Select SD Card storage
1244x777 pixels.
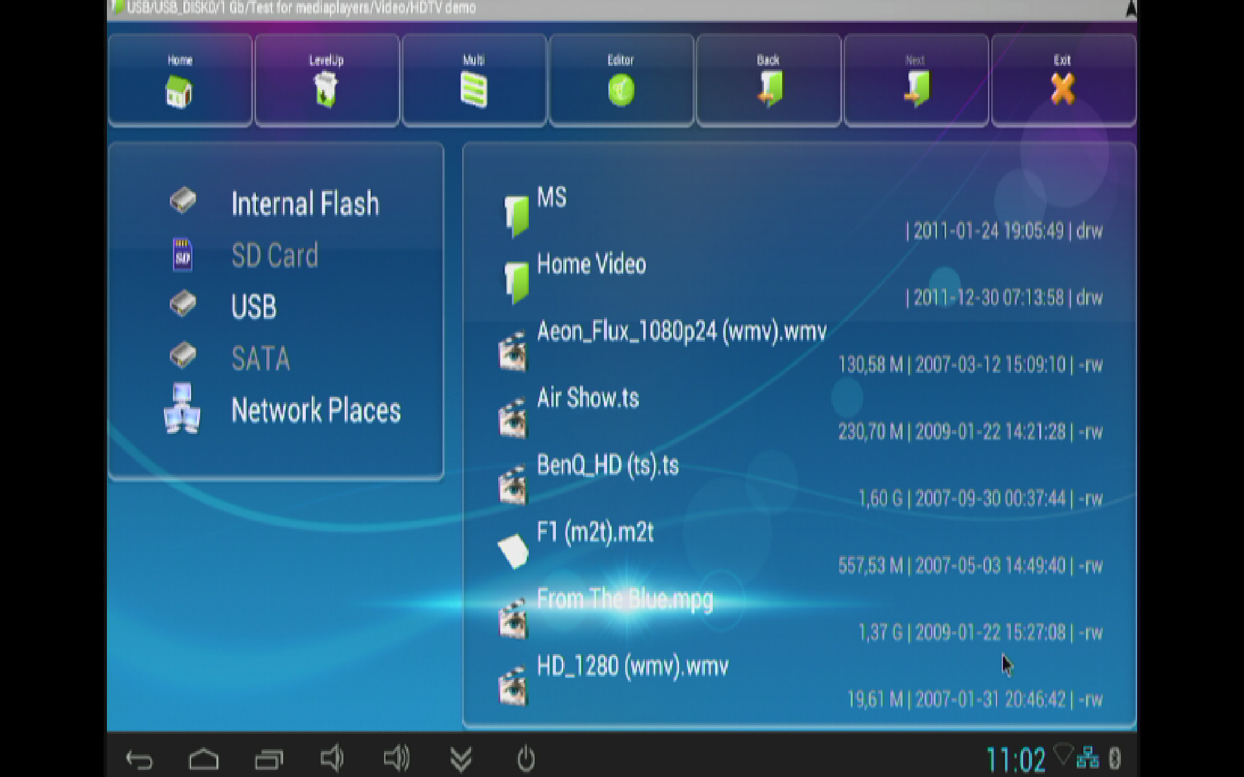coord(274,255)
